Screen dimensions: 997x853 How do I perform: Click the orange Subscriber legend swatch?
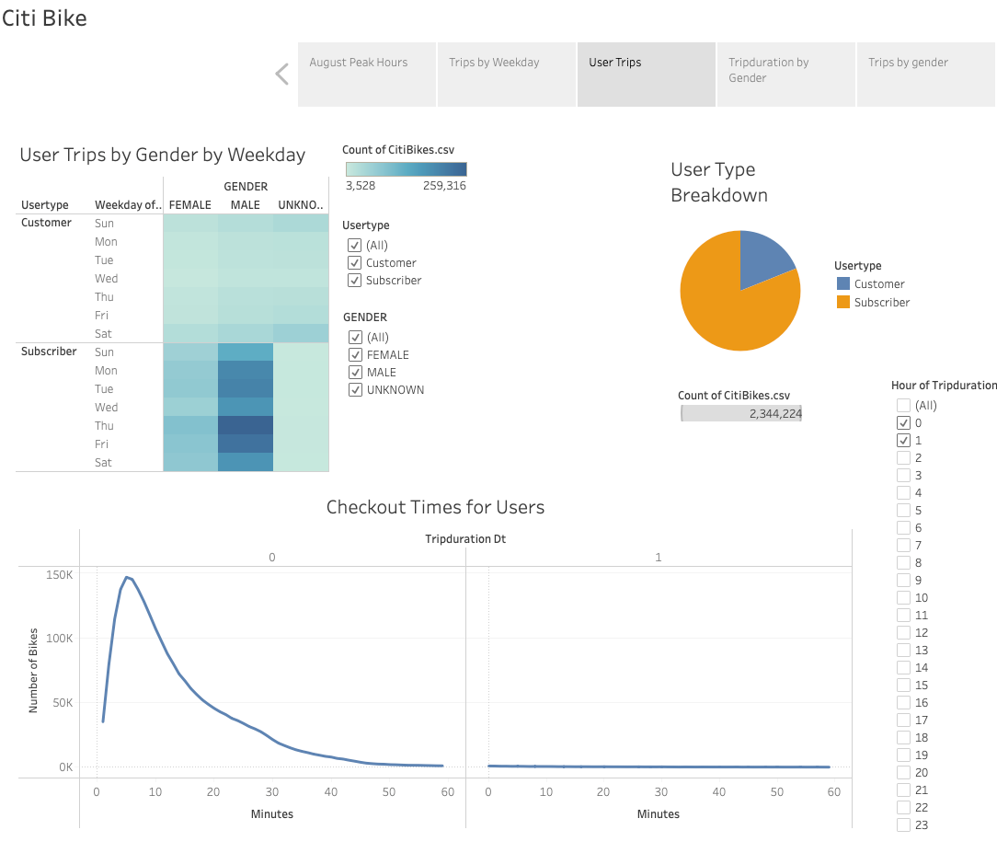843,302
